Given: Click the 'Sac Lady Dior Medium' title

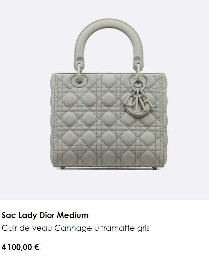Looking at the screenshot, I should [x=45, y=215].
